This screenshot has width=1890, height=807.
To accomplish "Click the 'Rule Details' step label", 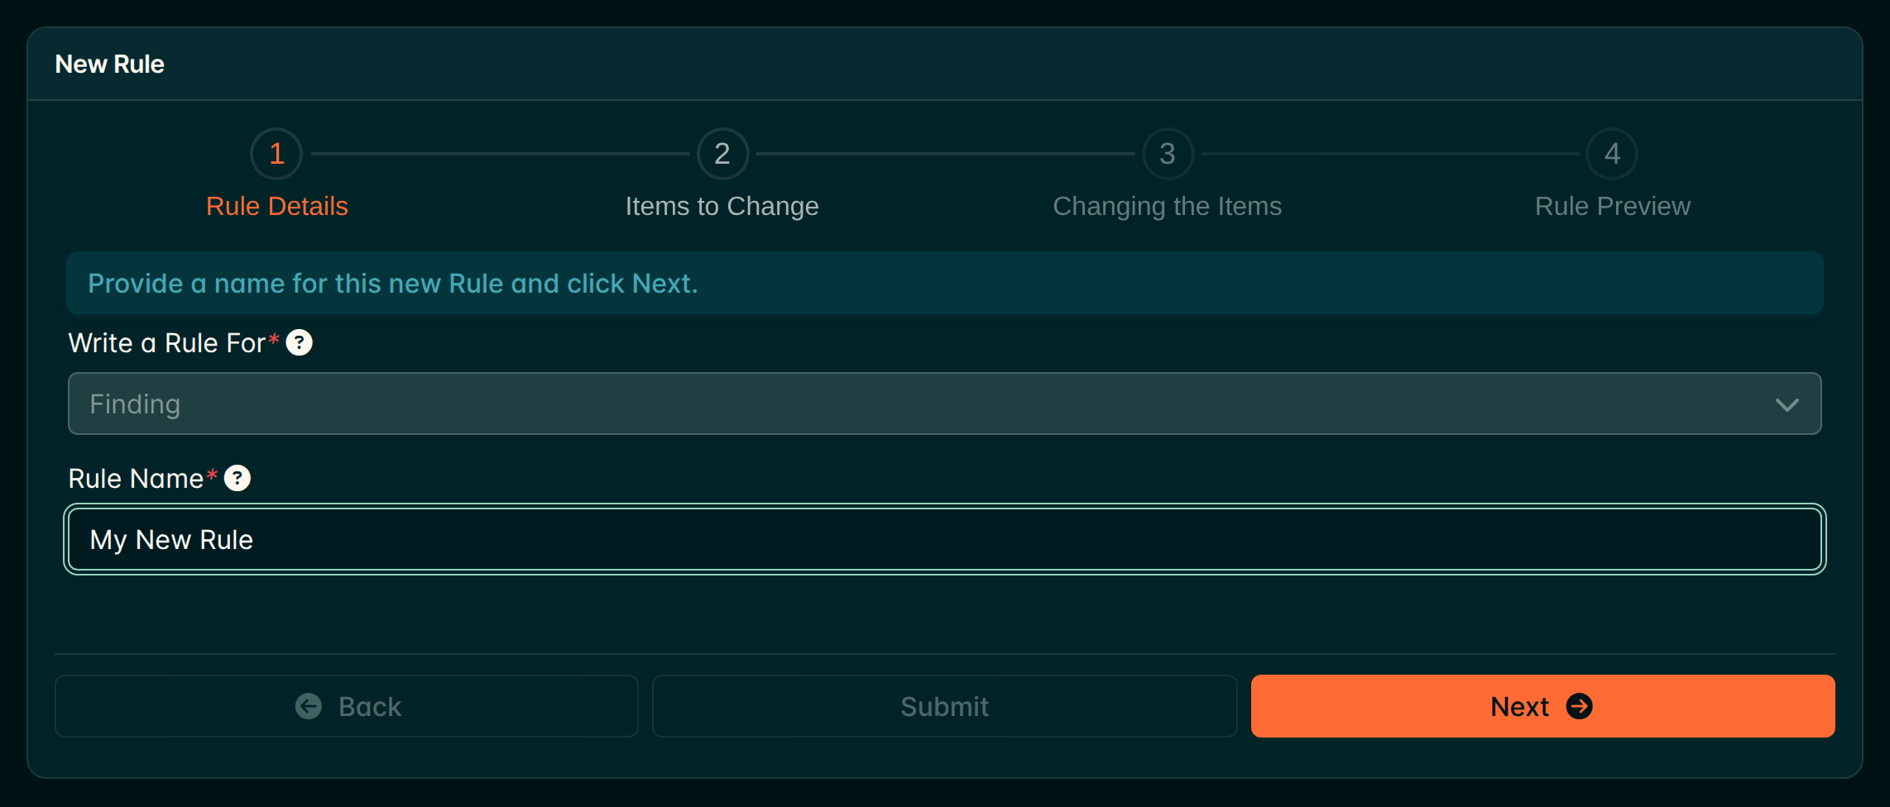I will [x=276, y=206].
